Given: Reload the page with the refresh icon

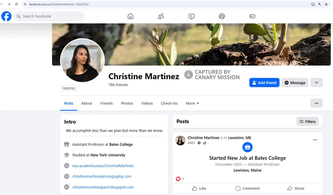Looking at the screenshot, I should point(16,4).
